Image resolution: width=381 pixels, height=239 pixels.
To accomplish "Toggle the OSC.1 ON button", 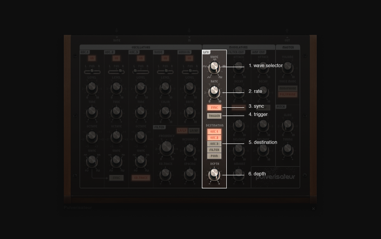I will point(92,58).
